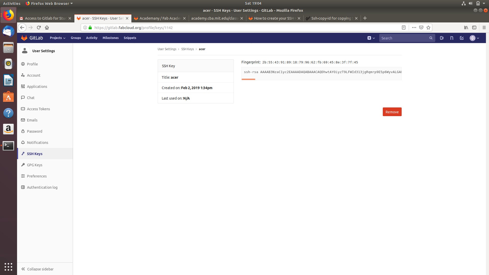Click the SSH key horizontal scrollbar
489x275 pixels.
click(248, 79)
